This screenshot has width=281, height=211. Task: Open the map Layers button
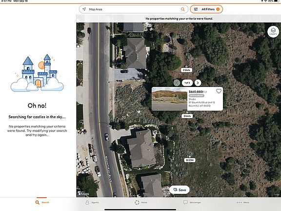tap(273, 32)
